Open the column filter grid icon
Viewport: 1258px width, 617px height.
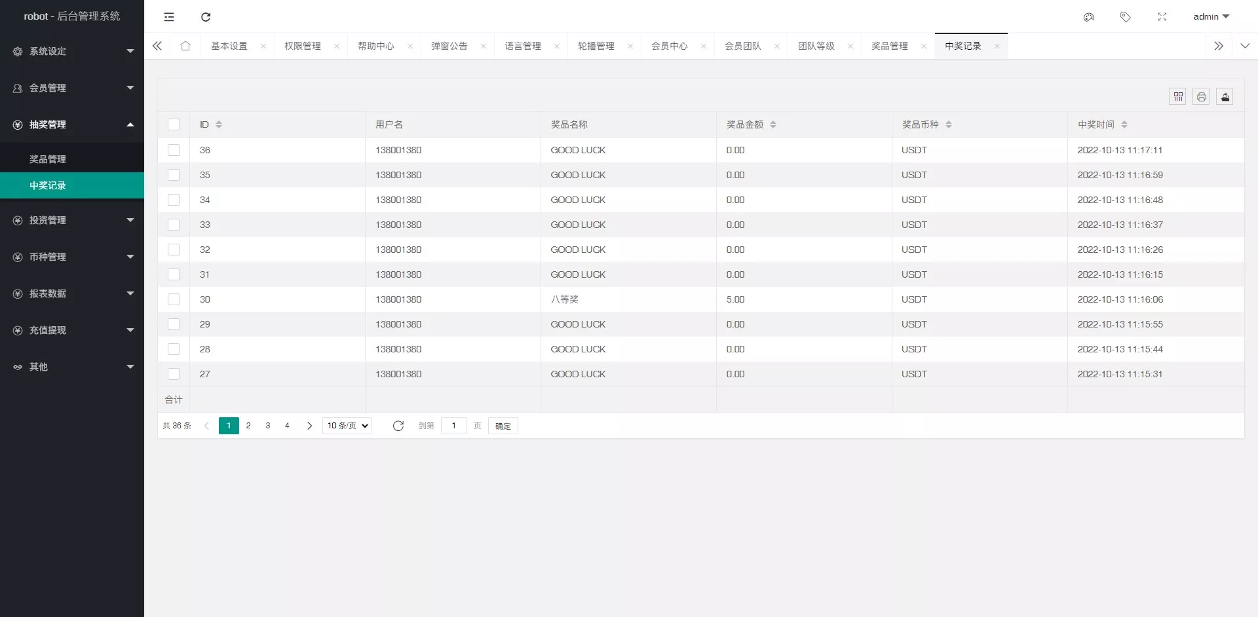coord(1178,97)
